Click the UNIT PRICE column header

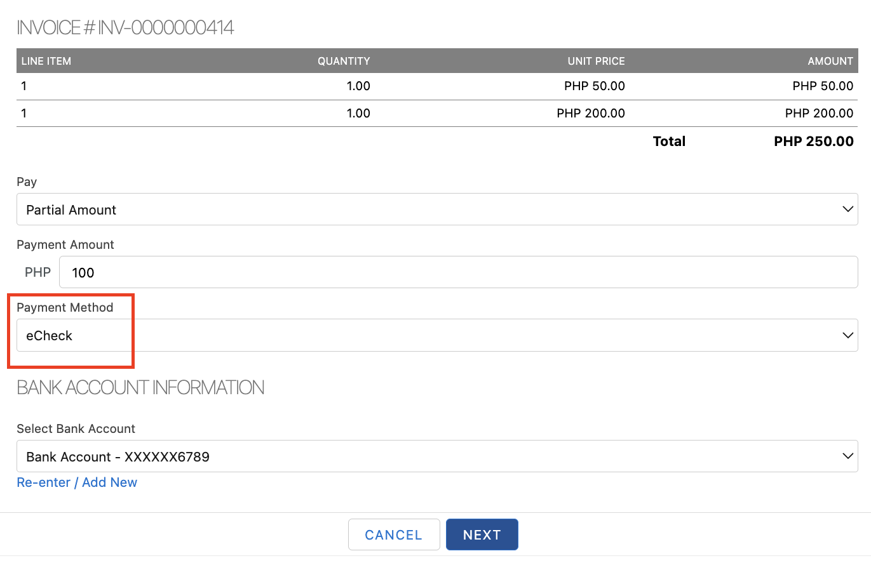[x=596, y=61]
